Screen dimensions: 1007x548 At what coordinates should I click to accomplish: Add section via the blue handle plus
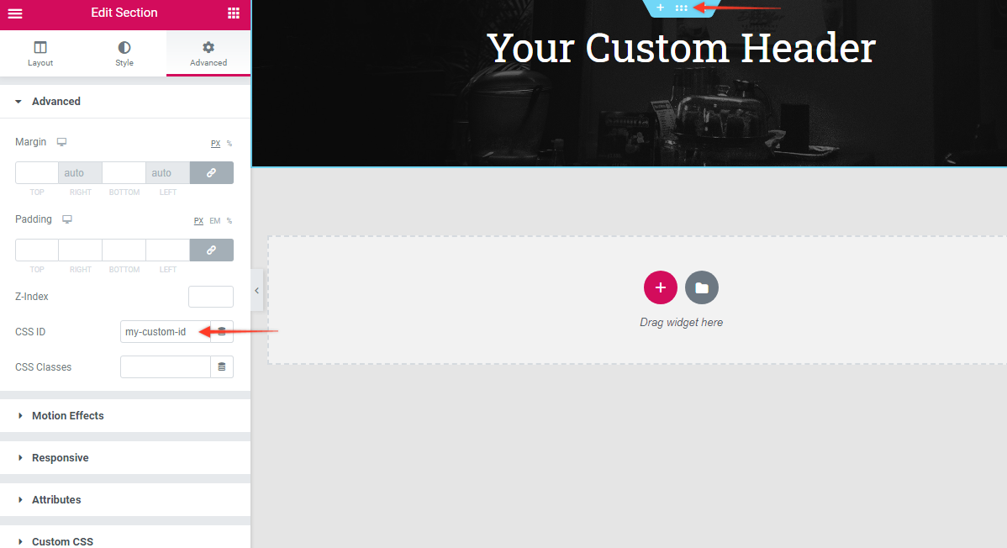[660, 8]
